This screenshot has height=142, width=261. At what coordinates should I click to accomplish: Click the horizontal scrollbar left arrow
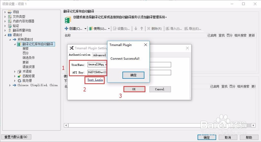[66, 125]
